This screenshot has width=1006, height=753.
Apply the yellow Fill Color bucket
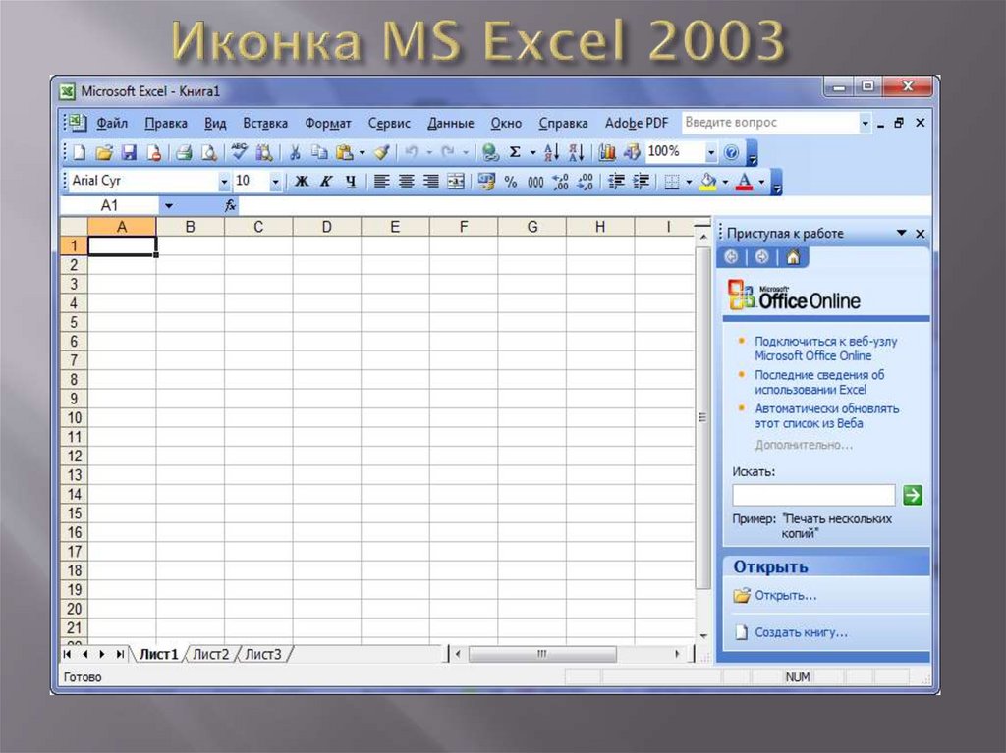point(707,182)
